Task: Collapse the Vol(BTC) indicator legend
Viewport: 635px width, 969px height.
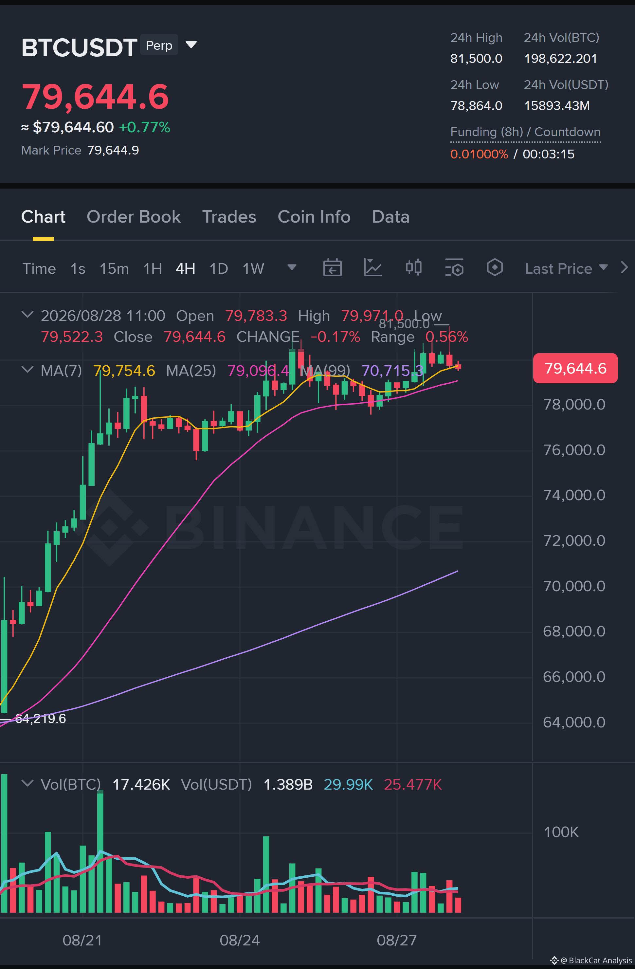Action: (27, 783)
